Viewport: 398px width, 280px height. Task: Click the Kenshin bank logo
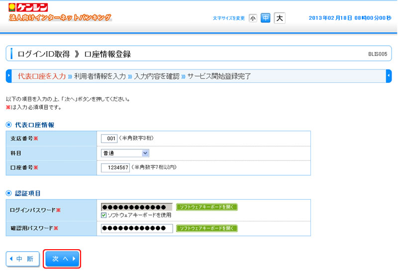pyautogui.click(x=29, y=7)
